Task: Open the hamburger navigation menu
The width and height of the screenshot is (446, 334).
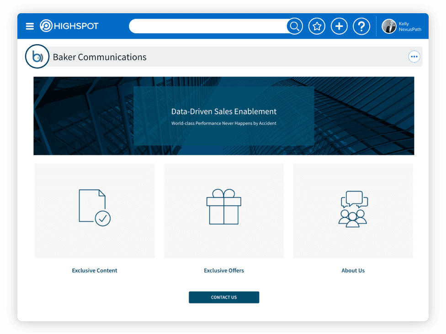Action: tap(30, 26)
